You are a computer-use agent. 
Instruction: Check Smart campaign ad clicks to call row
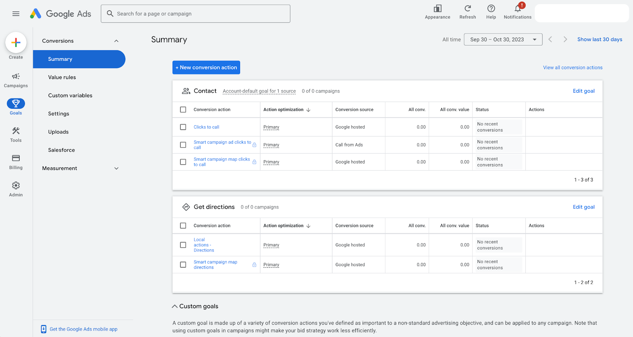coord(183,145)
